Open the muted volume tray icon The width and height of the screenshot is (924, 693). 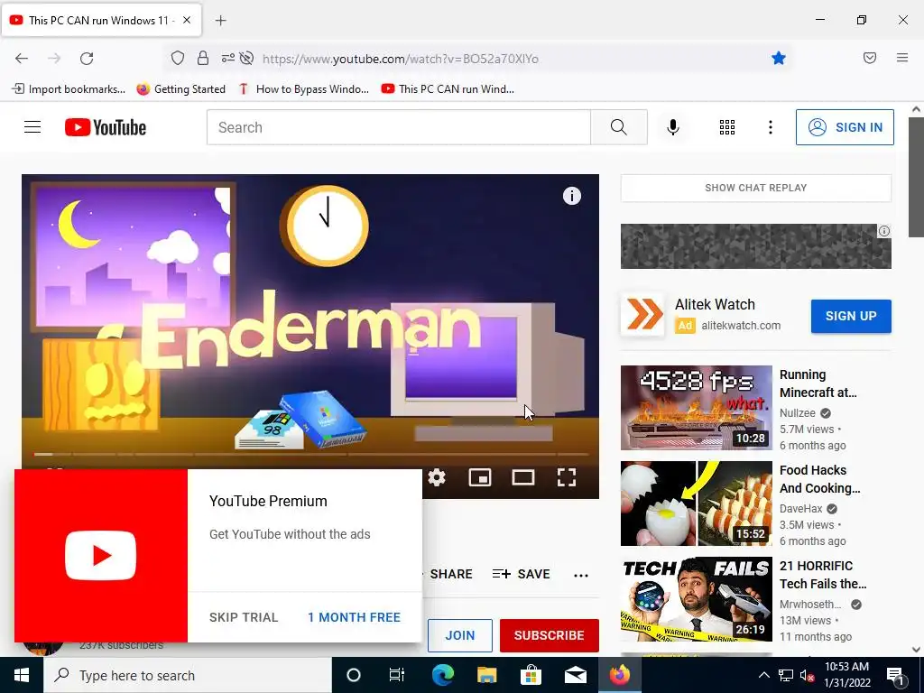[x=807, y=675]
